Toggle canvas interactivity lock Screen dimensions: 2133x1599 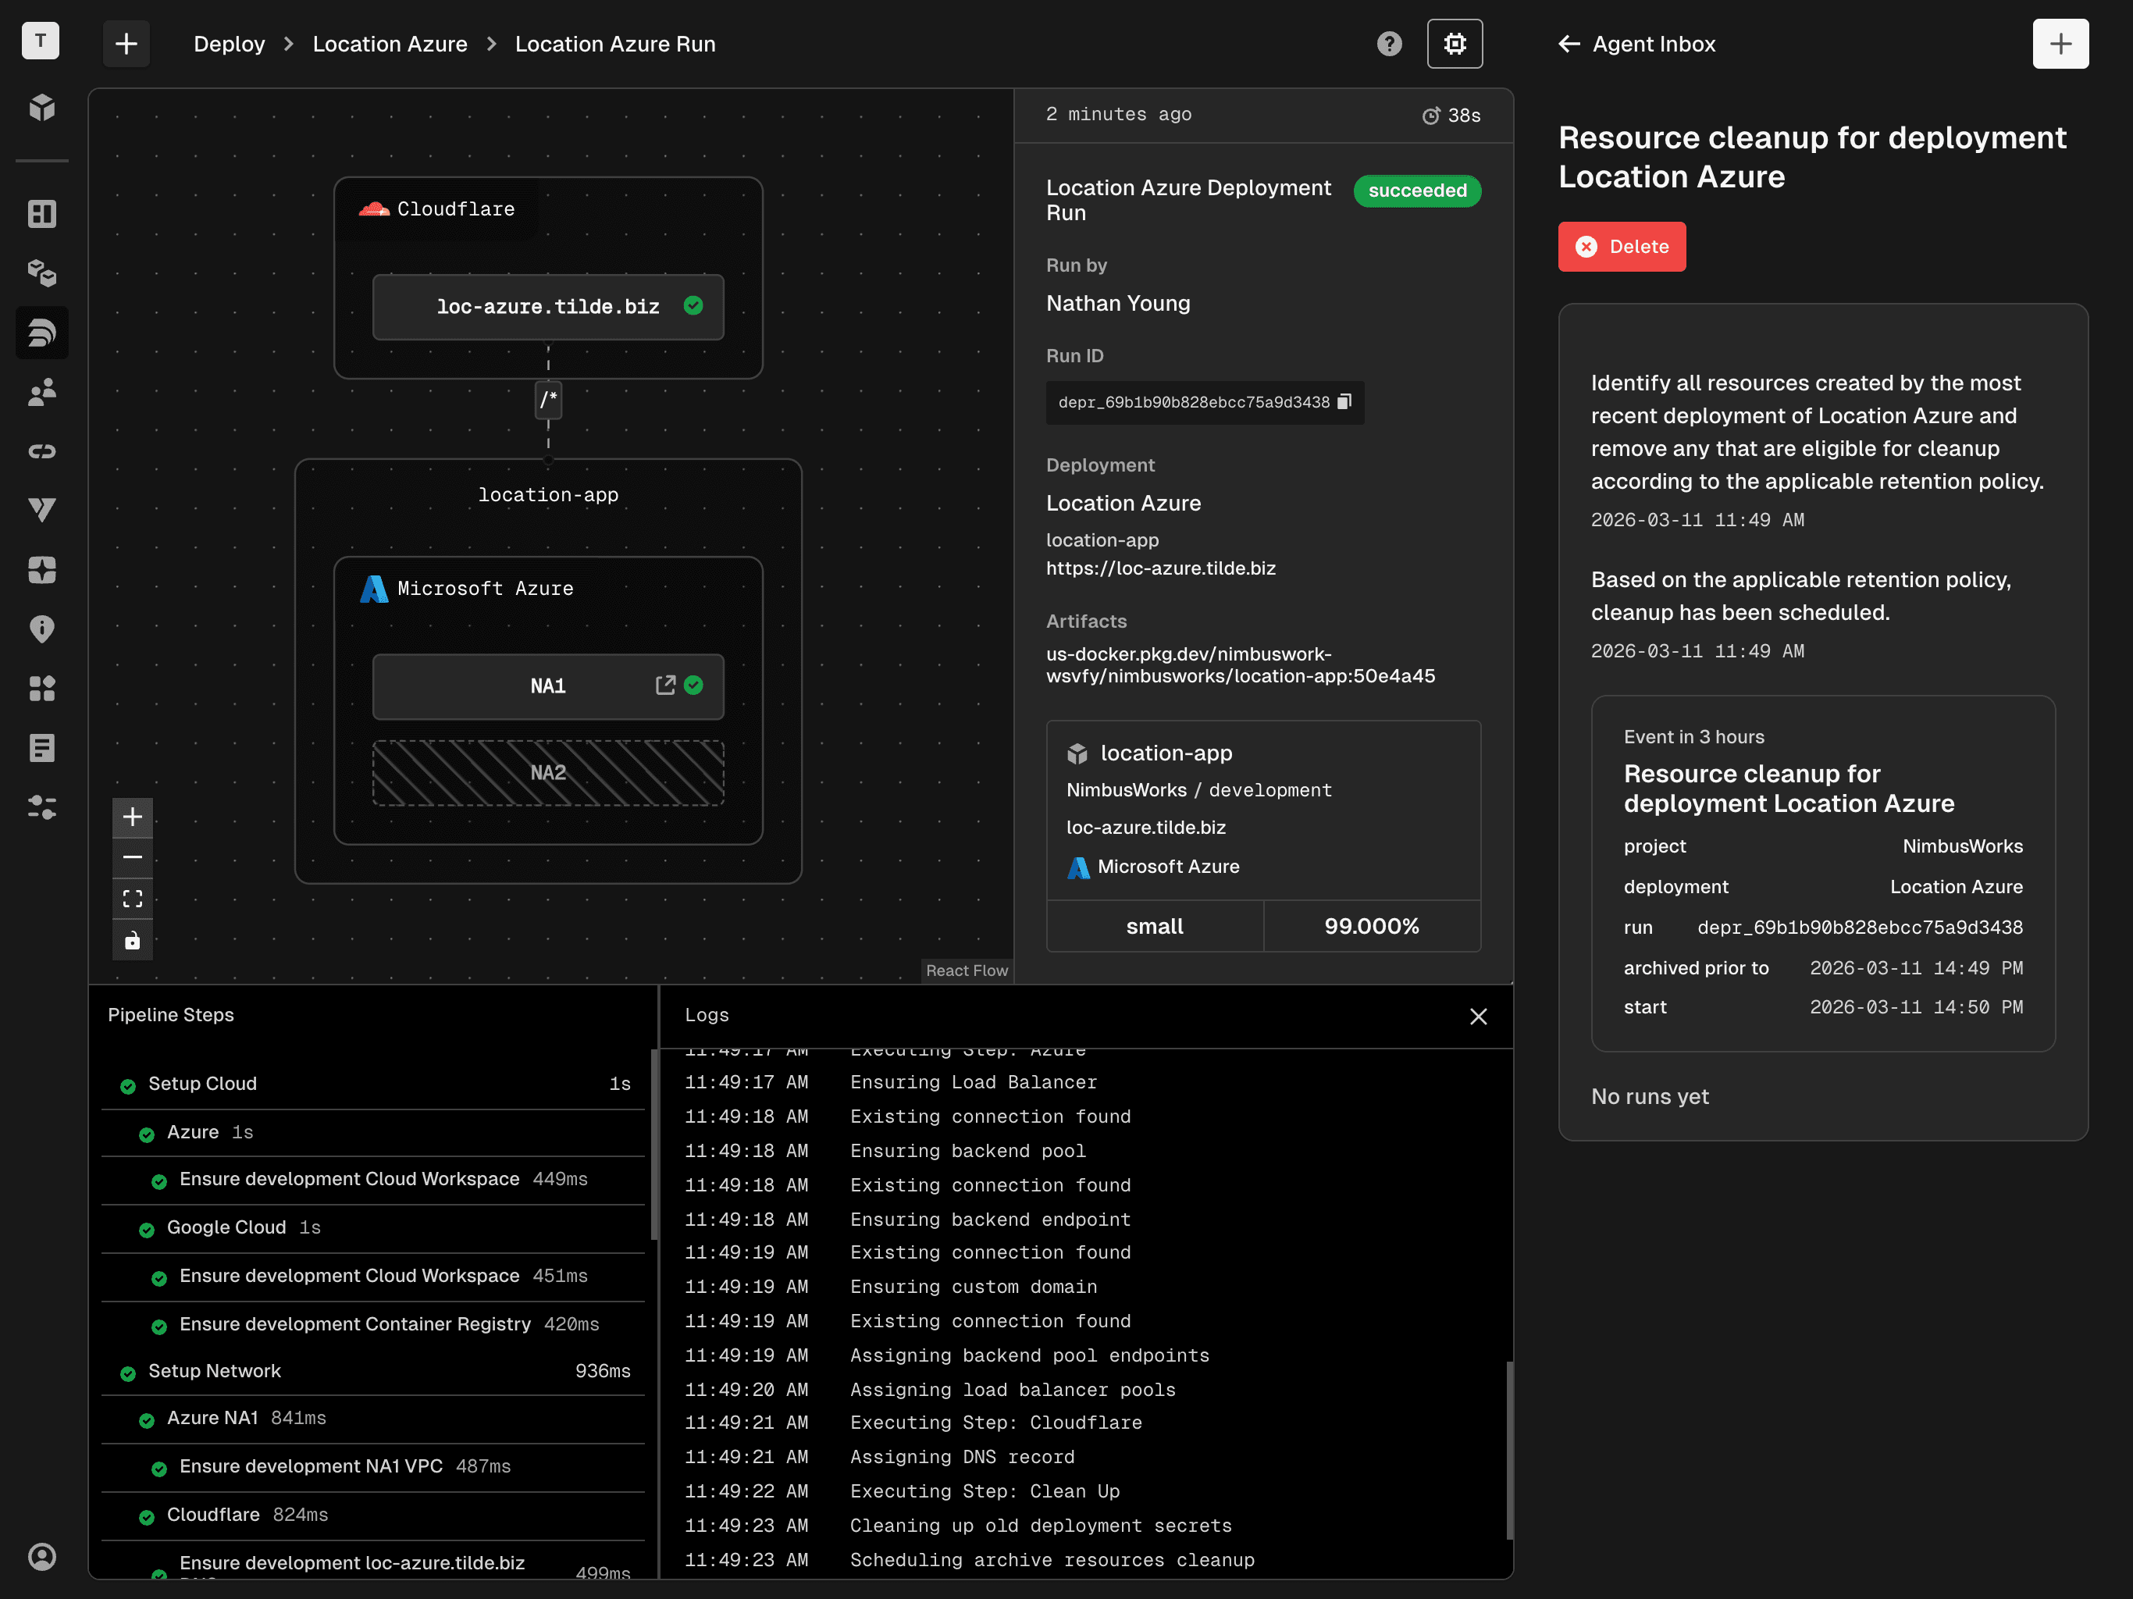pyautogui.click(x=133, y=940)
